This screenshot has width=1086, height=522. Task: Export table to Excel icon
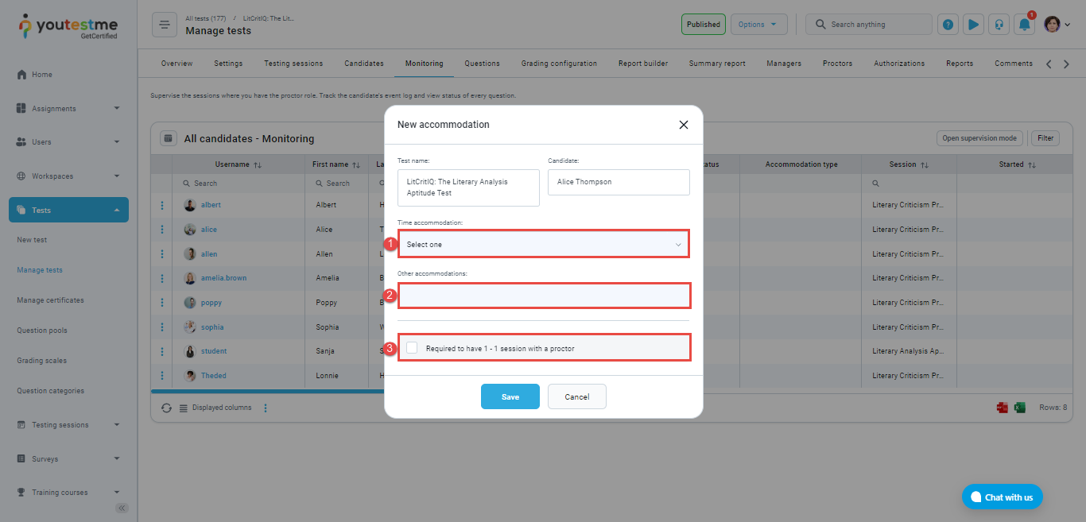pos(1020,408)
